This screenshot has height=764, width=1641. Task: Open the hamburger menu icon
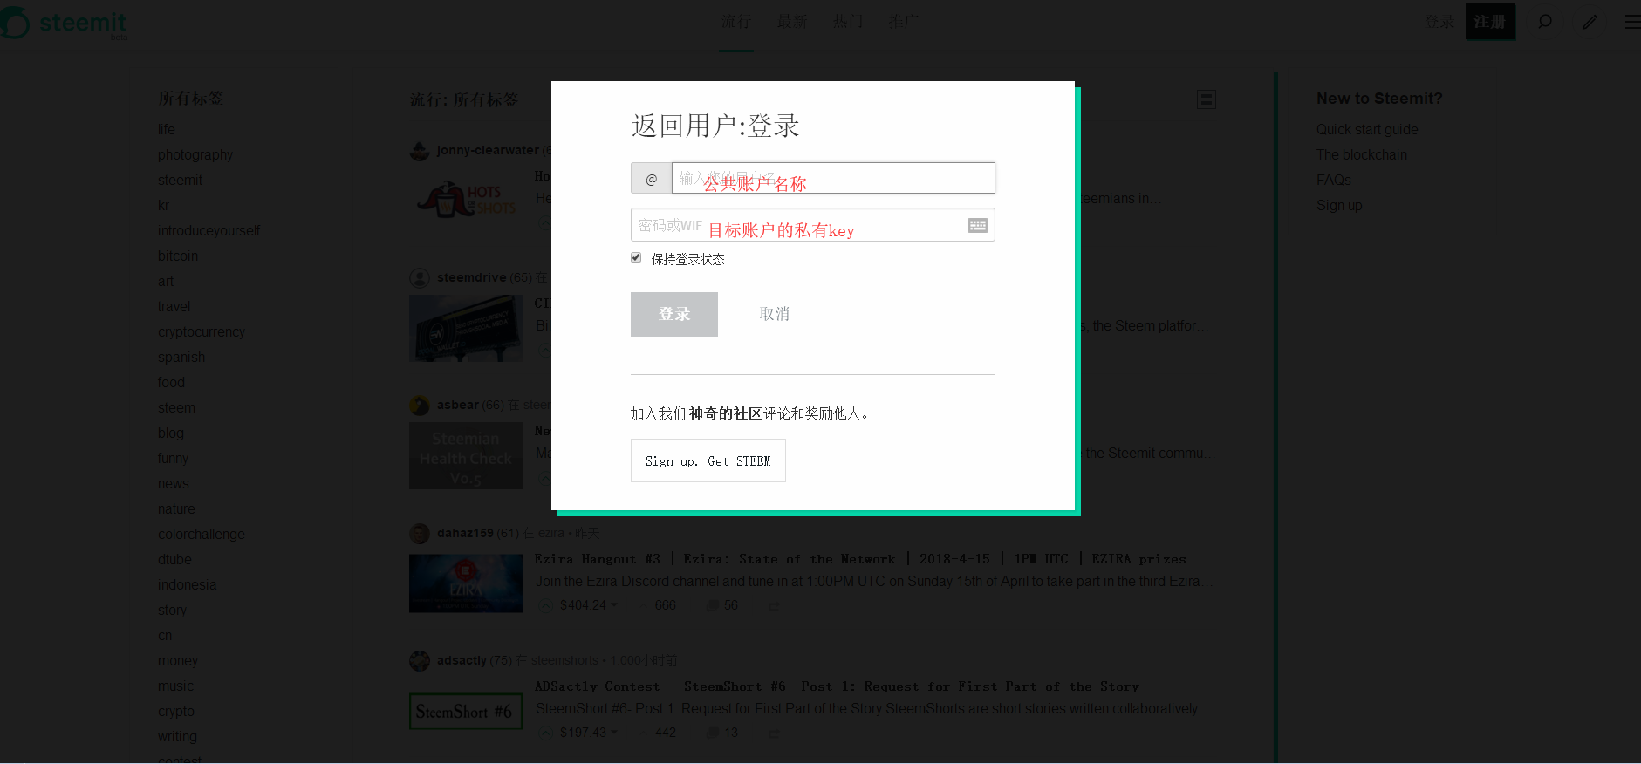click(1632, 22)
